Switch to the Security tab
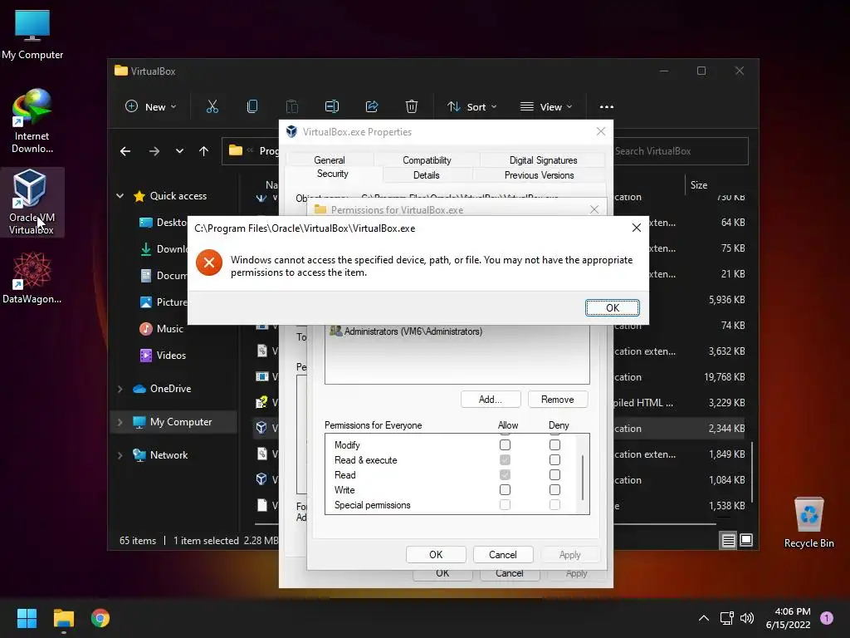Image resolution: width=850 pixels, height=638 pixels. (x=332, y=174)
